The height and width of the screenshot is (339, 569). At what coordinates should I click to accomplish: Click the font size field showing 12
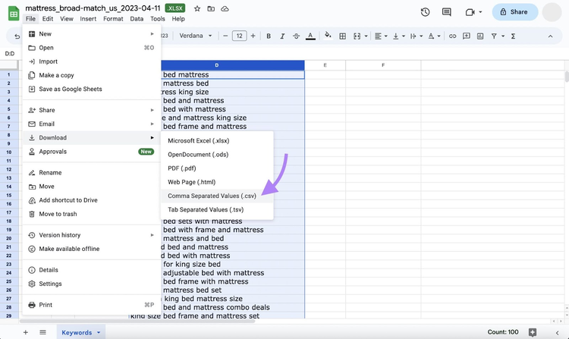pyautogui.click(x=239, y=36)
